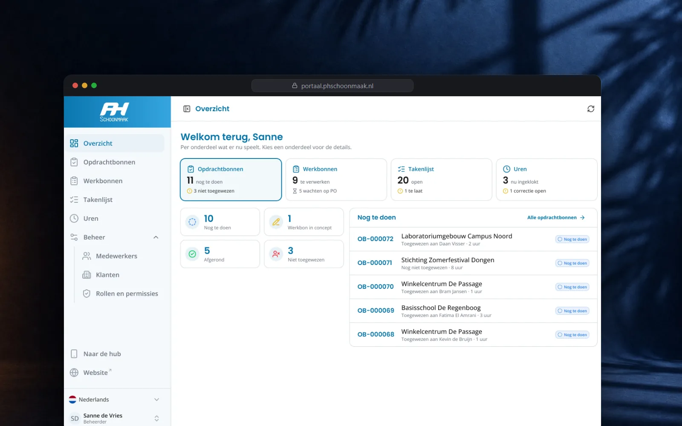
Task: Click Basisschool De Regenboog row title
Action: pyautogui.click(x=441, y=308)
